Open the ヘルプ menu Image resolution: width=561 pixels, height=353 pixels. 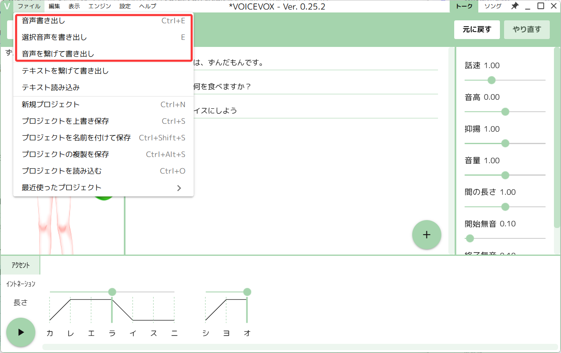[148, 6]
